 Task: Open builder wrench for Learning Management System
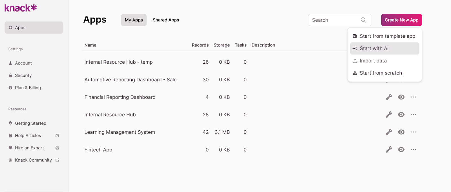point(389,132)
